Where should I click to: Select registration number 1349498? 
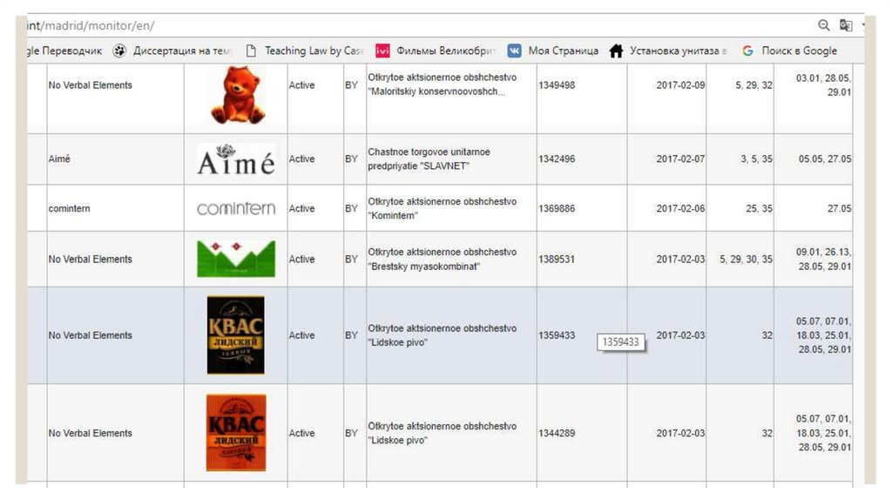click(x=557, y=84)
